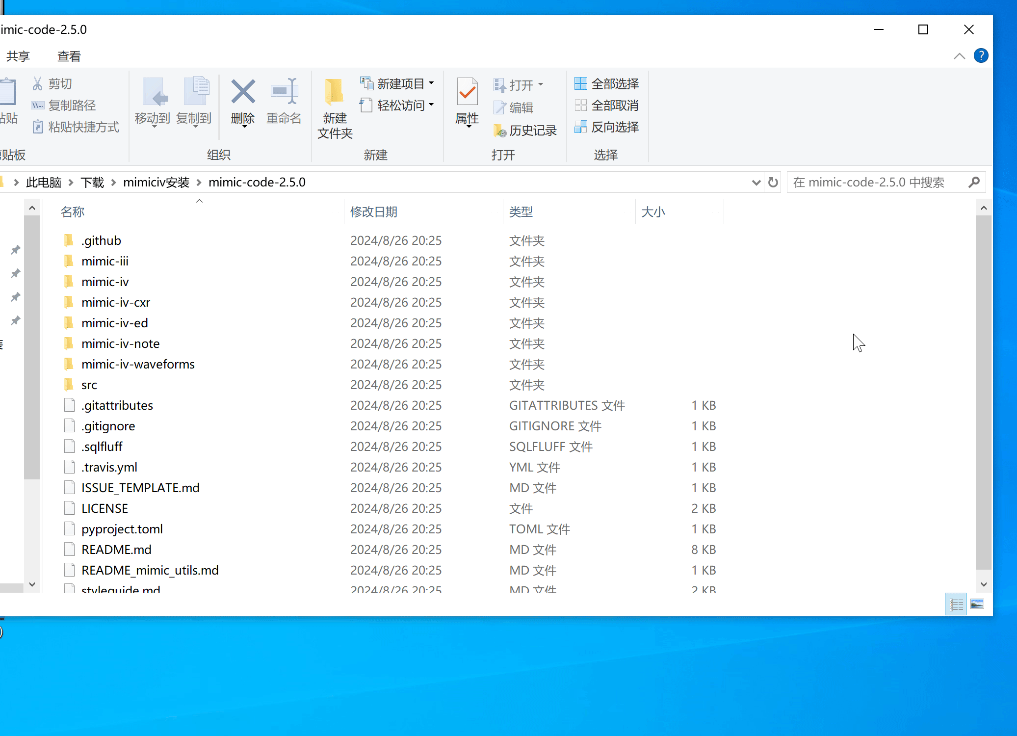
Task: Click Invert Selection (反向选择)
Action: click(x=607, y=127)
